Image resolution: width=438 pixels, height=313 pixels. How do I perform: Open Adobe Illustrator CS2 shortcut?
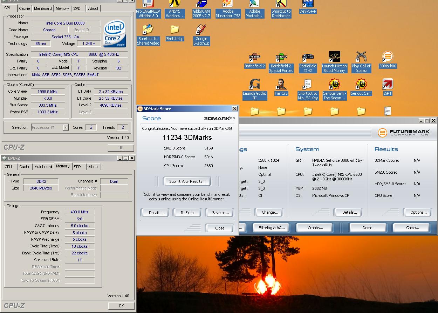tap(228, 9)
